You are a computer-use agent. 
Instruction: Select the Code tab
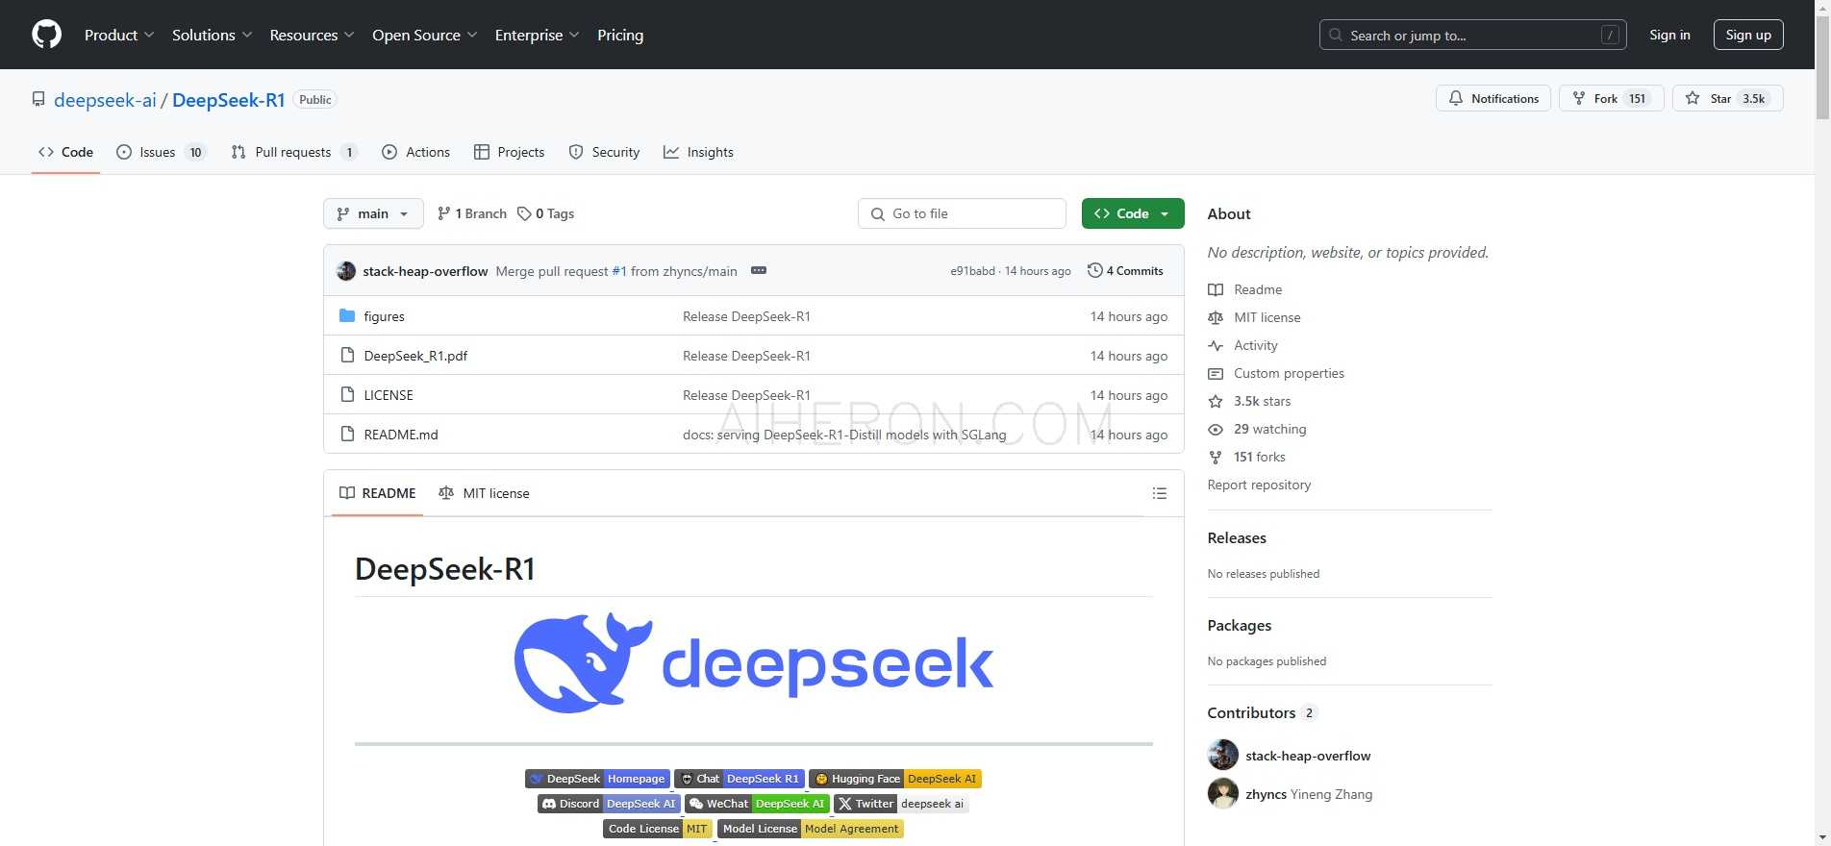(x=65, y=152)
